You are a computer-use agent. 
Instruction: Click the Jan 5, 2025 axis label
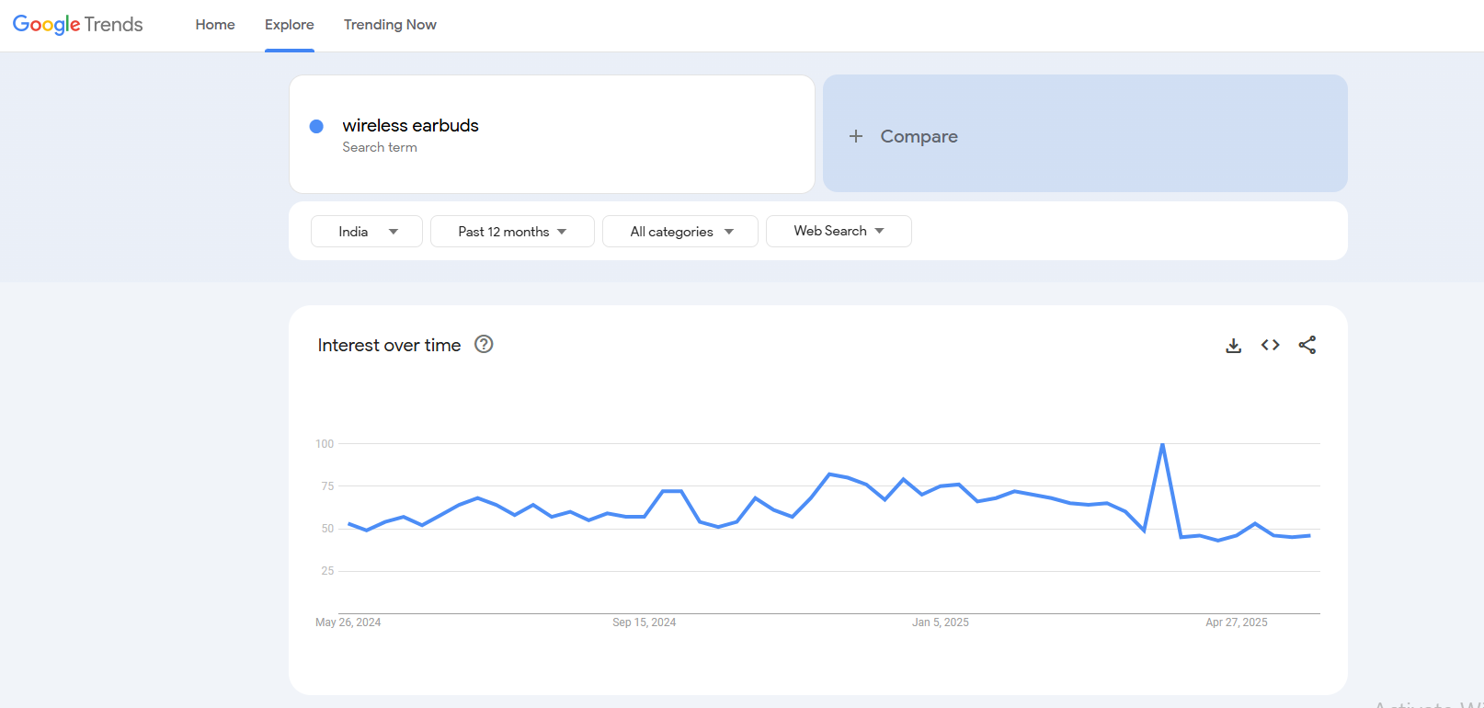tap(940, 622)
